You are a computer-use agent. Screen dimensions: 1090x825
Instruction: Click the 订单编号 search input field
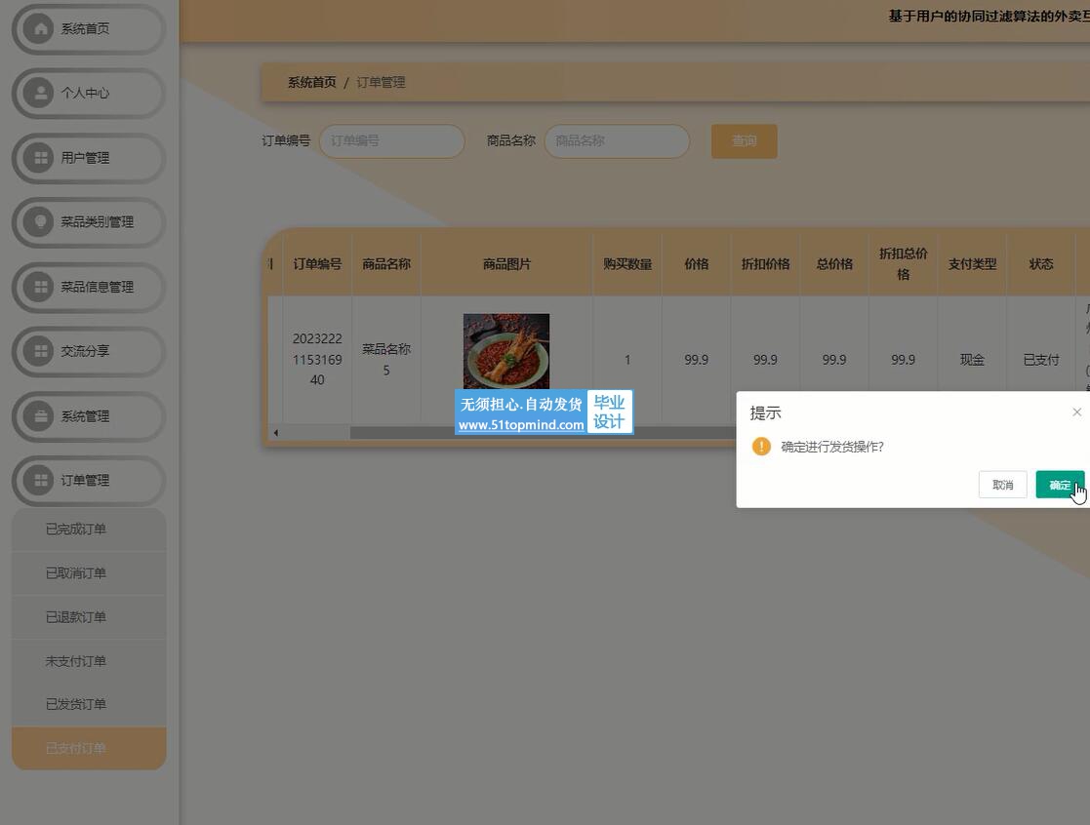[x=391, y=141]
